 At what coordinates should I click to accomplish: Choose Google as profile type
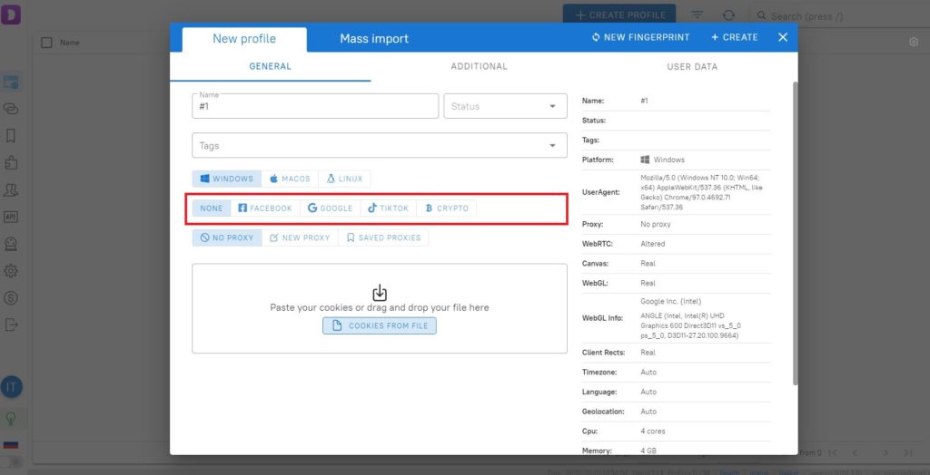(331, 208)
